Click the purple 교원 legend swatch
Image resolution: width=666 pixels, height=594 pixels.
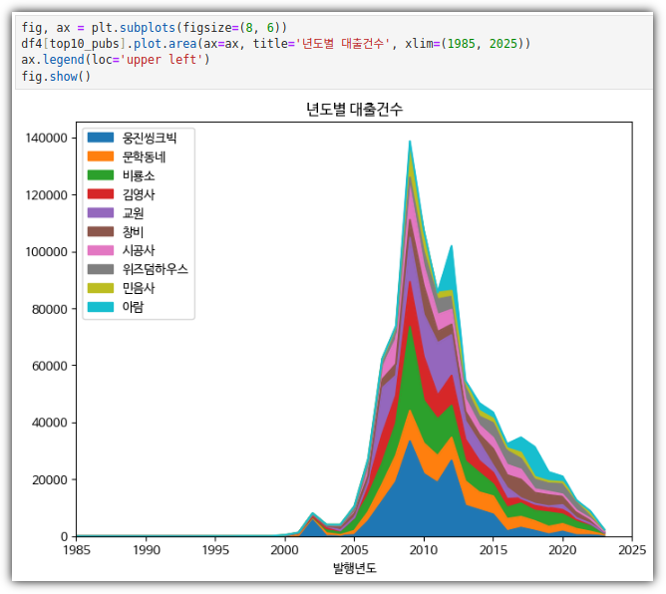click(x=101, y=212)
